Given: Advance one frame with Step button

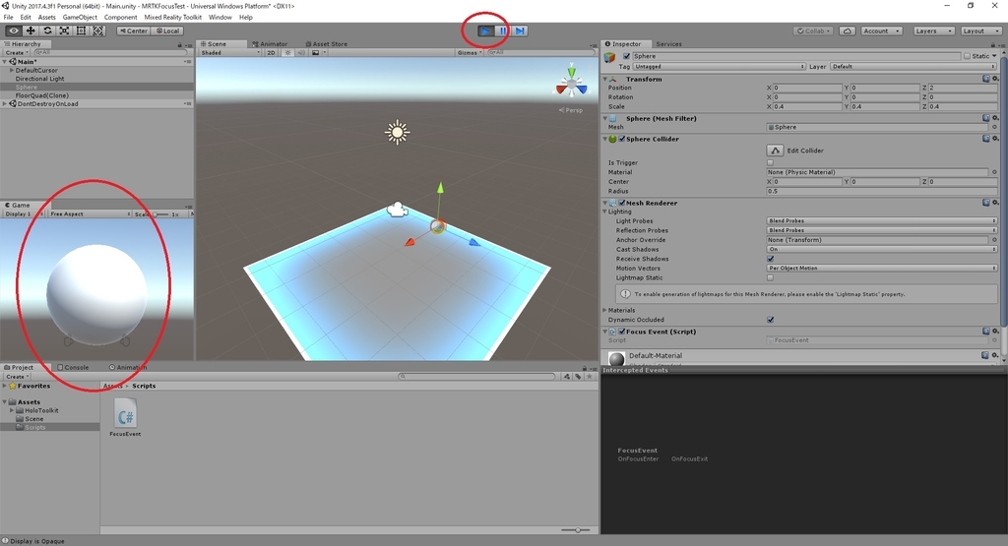Looking at the screenshot, I should point(520,30).
